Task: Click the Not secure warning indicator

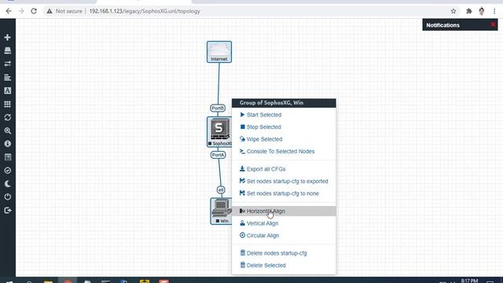Action: (64, 11)
